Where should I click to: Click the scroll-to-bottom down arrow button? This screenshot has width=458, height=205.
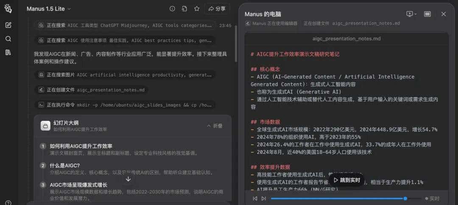[128, 179]
